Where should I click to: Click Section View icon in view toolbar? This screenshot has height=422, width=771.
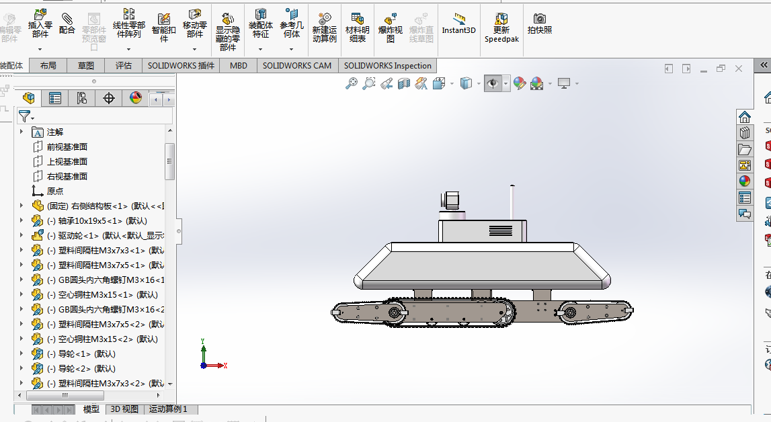[x=404, y=83]
